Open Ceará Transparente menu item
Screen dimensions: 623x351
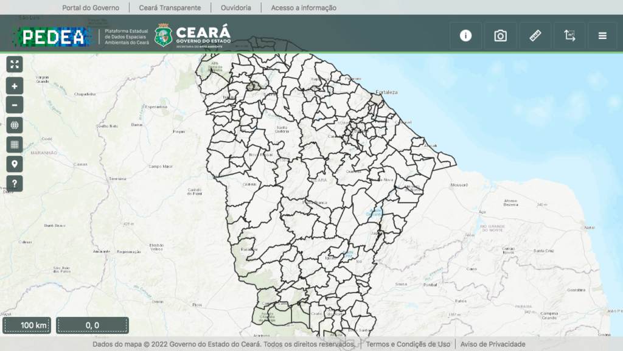[x=170, y=8]
